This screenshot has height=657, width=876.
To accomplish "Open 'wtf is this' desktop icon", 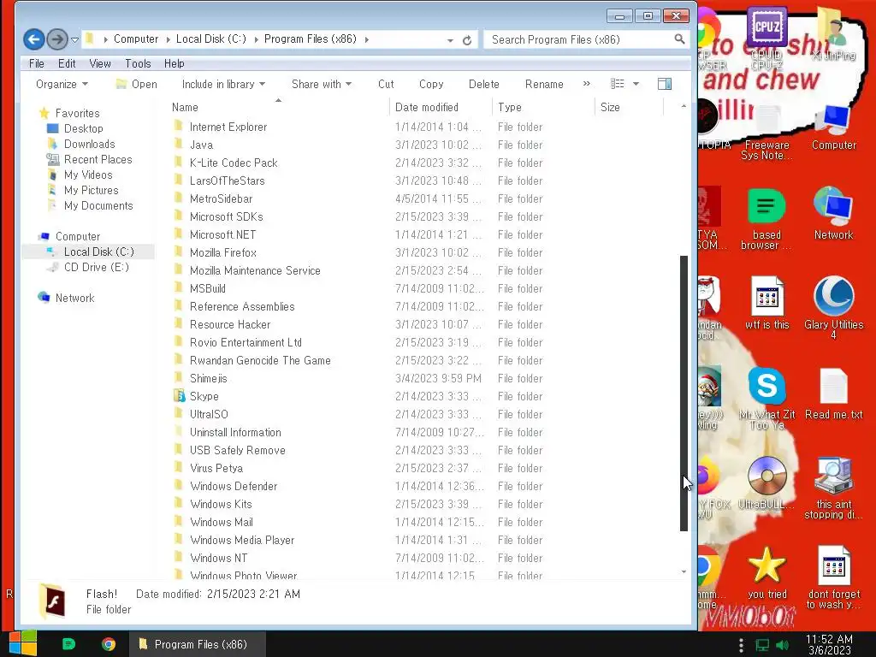I will [x=766, y=303].
